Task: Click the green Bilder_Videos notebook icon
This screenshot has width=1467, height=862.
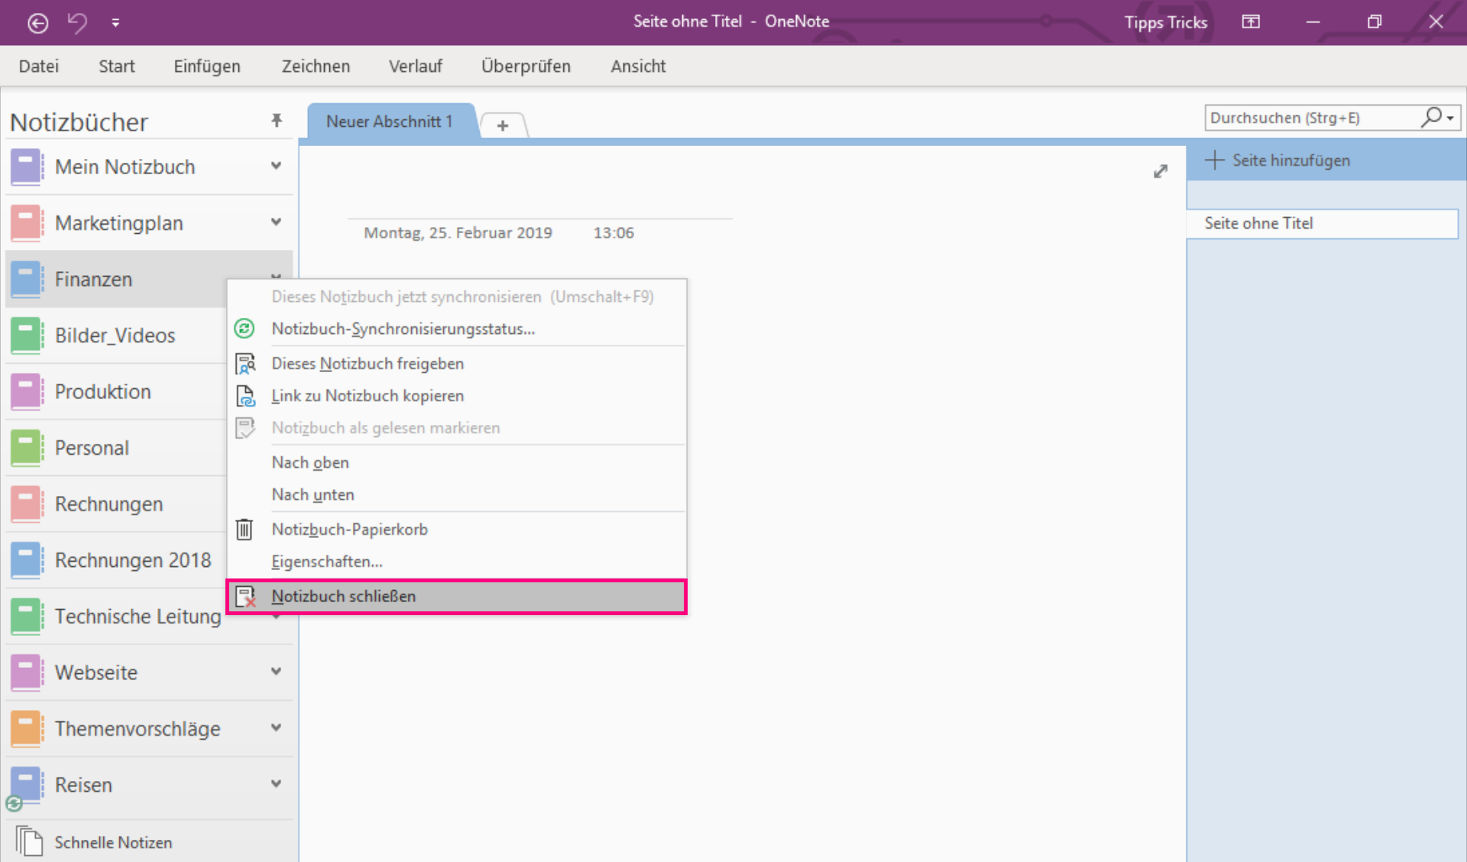Action: pyautogui.click(x=27, y=335)
